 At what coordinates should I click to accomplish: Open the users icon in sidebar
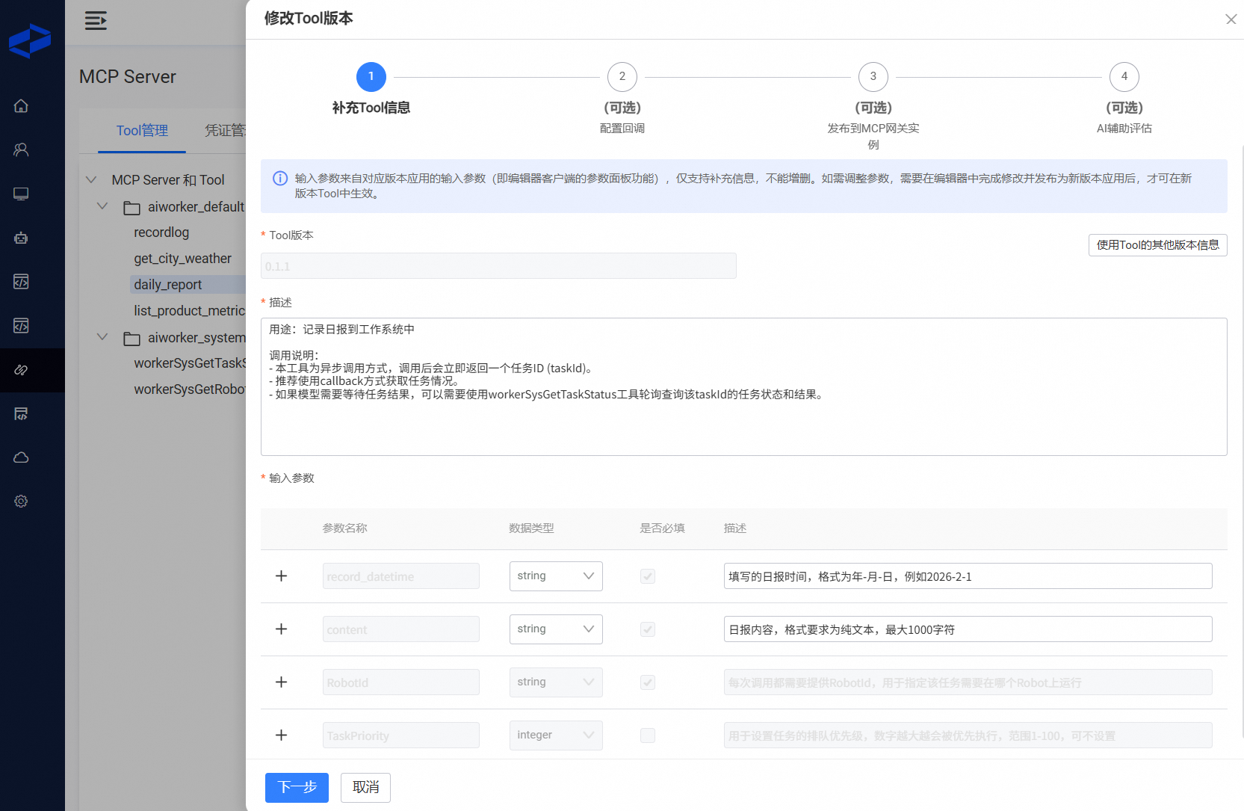[x=21, y=149]
